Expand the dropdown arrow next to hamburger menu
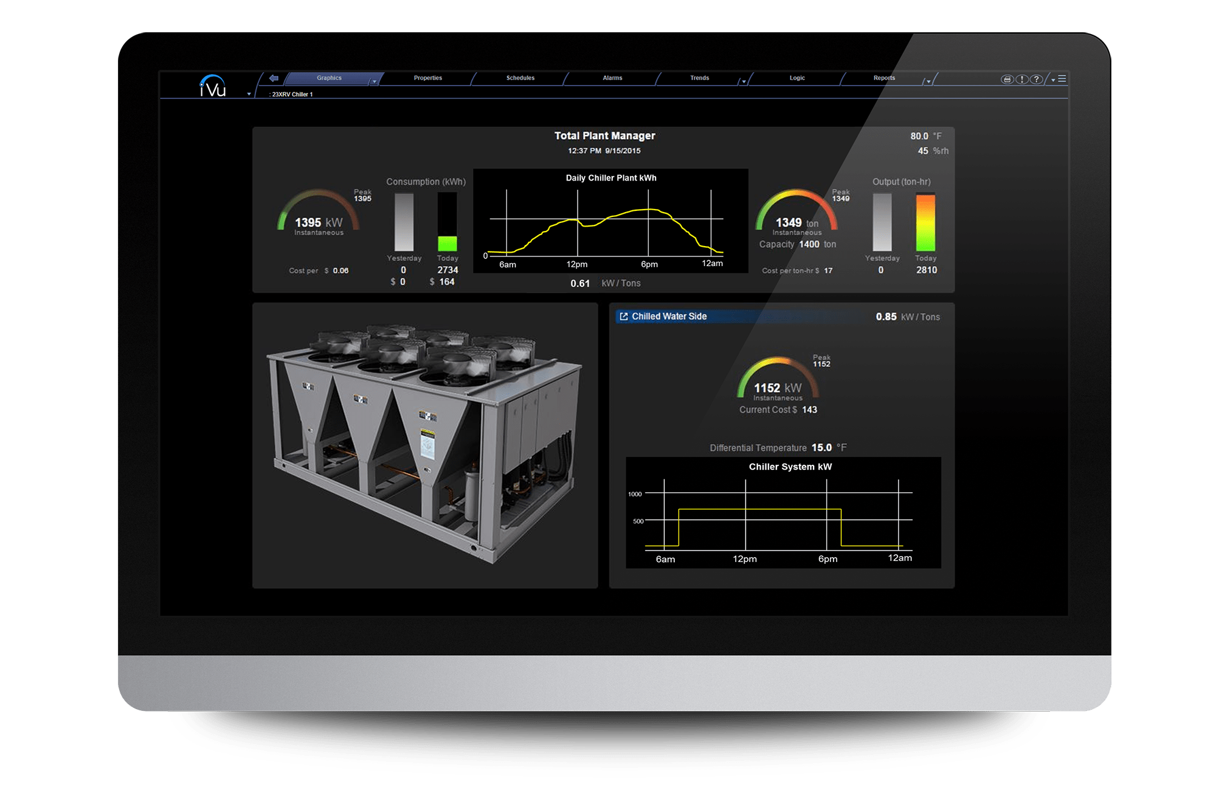1216x810 pixels. [x=1053, y=80]
